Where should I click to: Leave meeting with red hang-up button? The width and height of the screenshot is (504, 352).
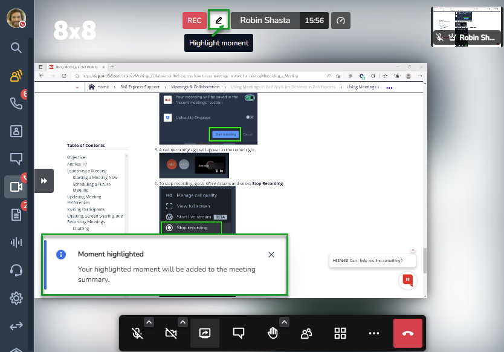click(408, 333)
